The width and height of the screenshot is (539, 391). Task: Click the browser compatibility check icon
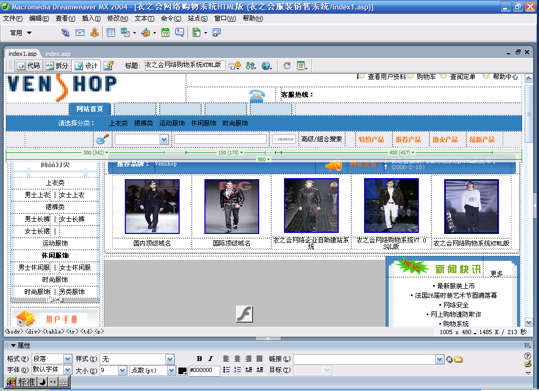[235, 66]
